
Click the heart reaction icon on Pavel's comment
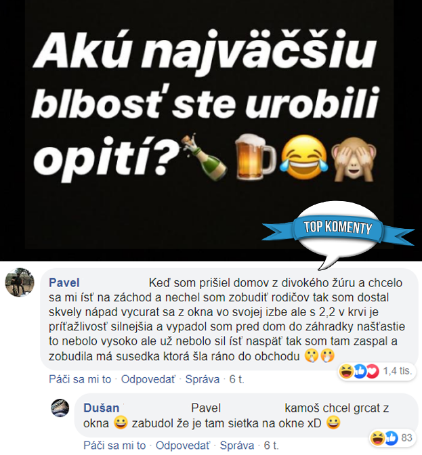coord(373,372)
